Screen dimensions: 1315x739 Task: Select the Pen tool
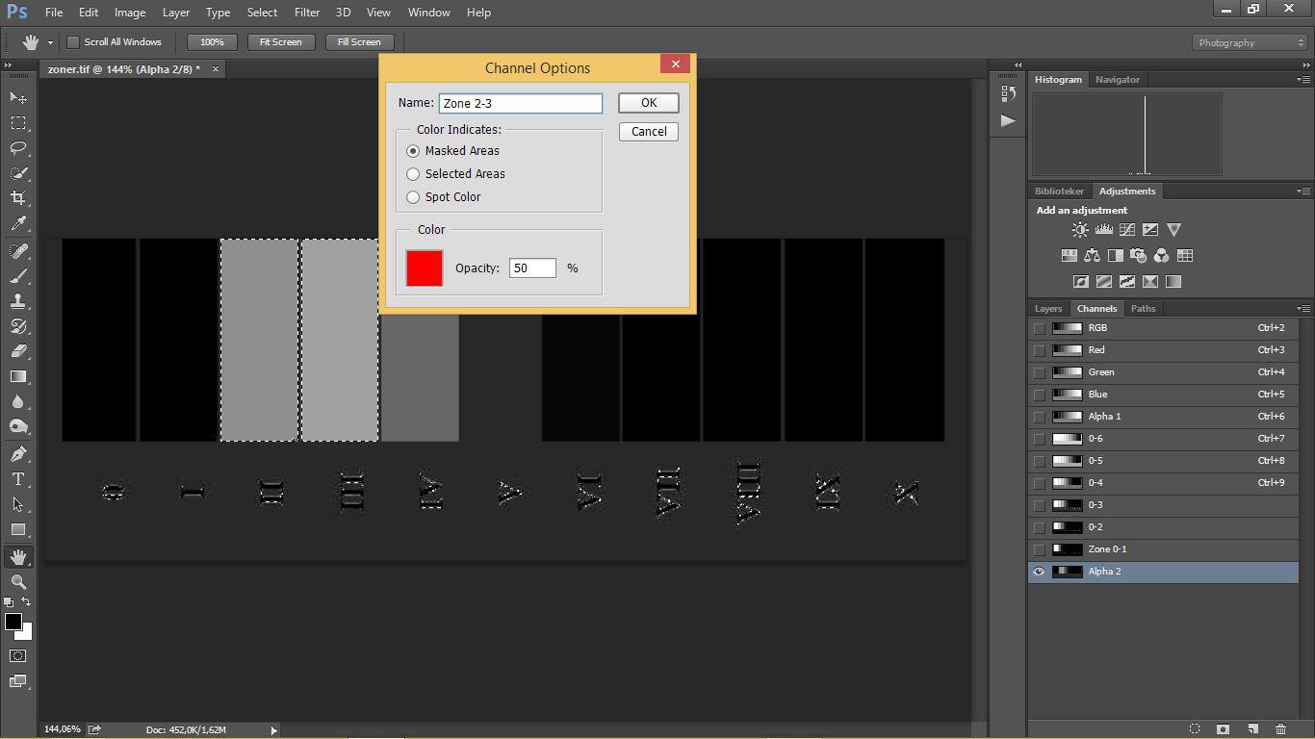point(18,454)
